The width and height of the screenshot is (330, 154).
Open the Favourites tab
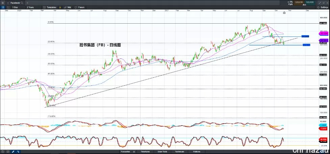125,152
